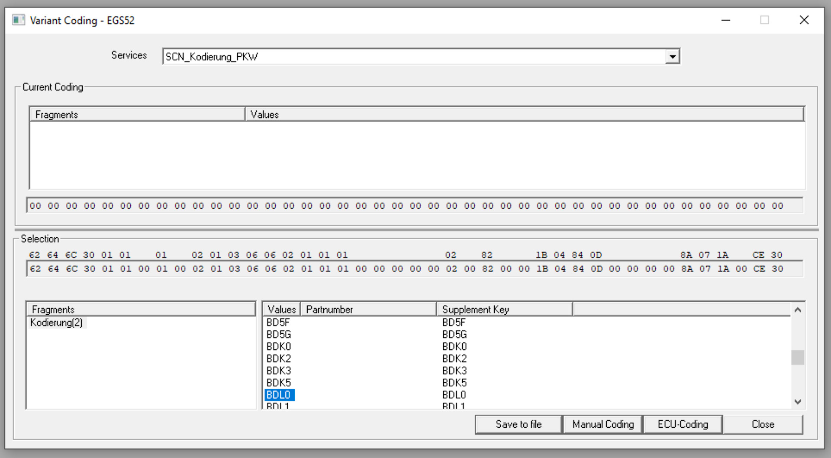Click Supplement Key BDK3 cell
Viewport: 831px width, 458px height.
(x=454, y=371)
